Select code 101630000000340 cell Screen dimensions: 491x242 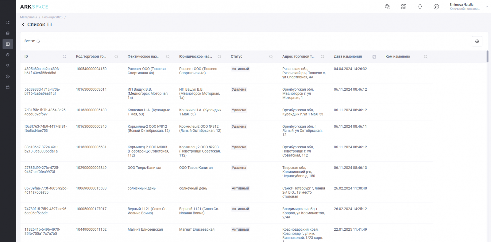[91, 127]
